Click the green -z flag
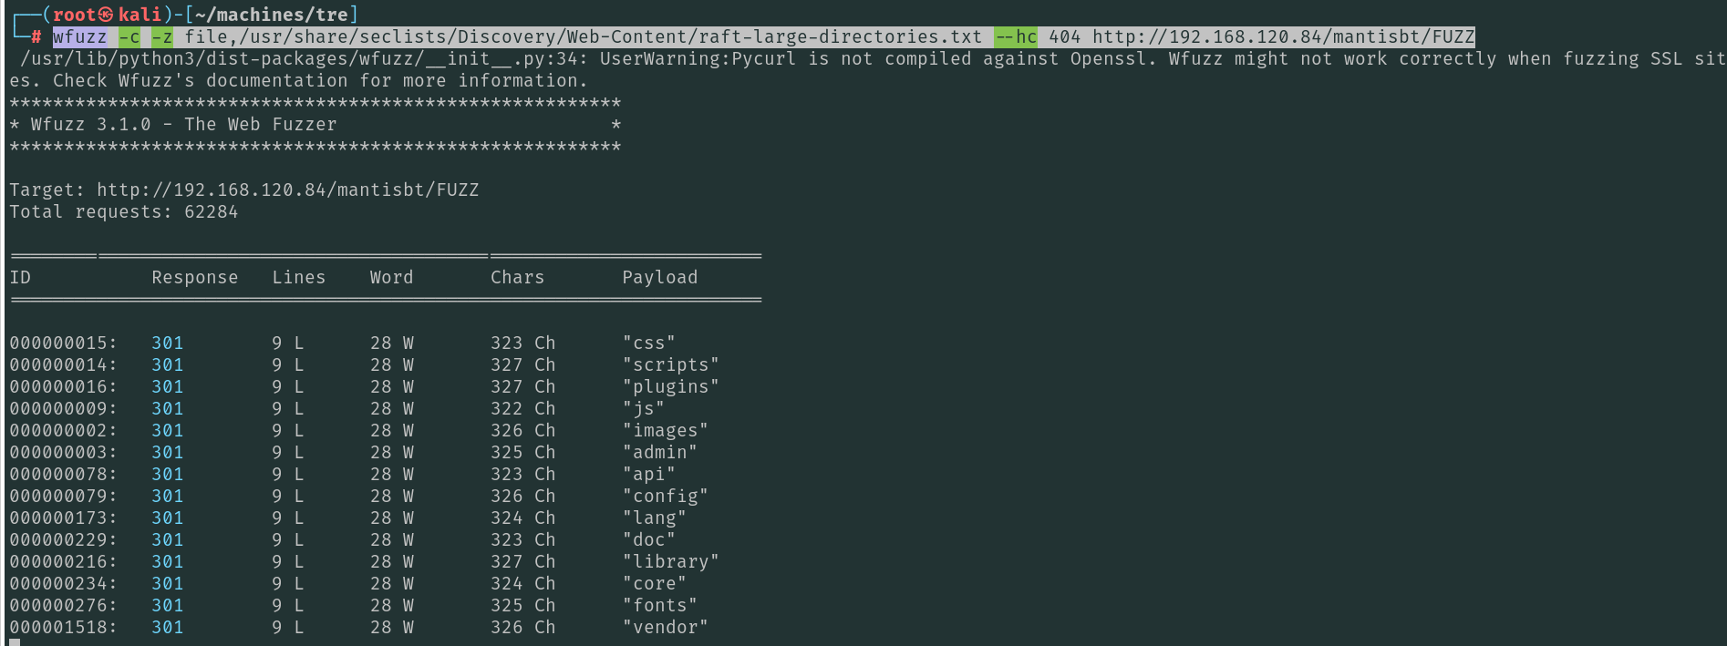1727x646 pixels. (x=162, y=36)
